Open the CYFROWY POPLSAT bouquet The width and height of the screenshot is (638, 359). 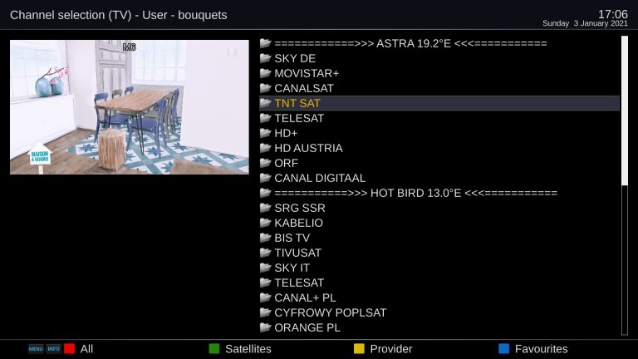(439, 312)
